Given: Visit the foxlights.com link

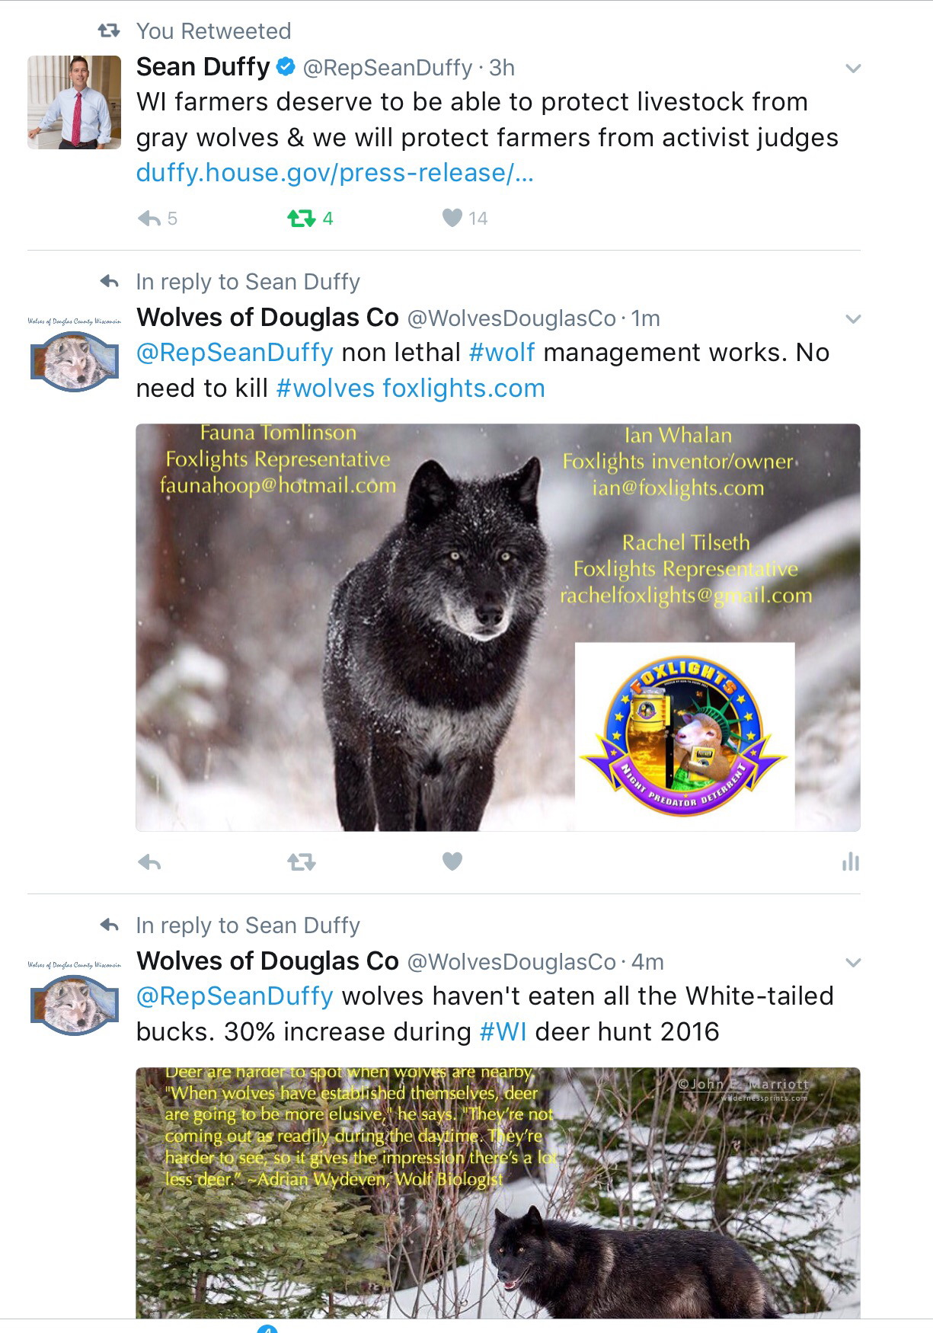Looking at the screenshot, I should (x=464, y=388).
